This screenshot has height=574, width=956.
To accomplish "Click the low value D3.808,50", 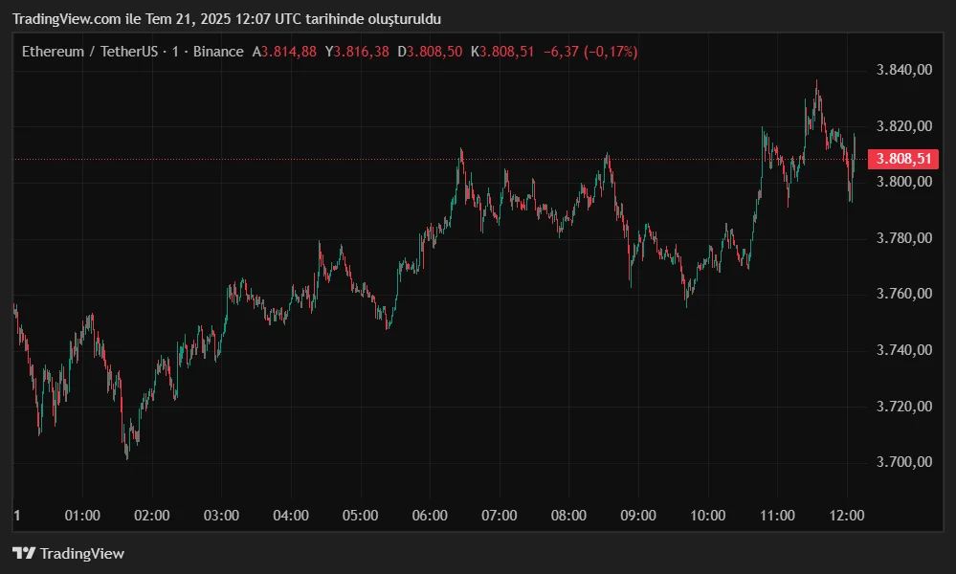I will tap(430, 52).
